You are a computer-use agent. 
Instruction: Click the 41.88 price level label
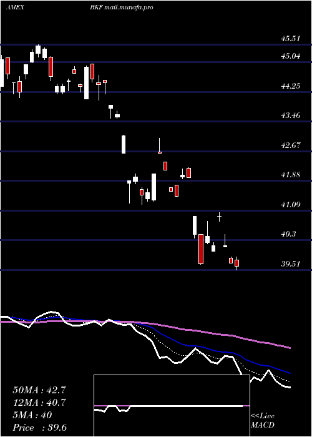[x=291, y=175]
